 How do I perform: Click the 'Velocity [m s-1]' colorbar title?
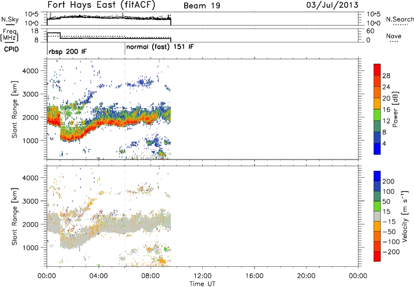point(405,217)
